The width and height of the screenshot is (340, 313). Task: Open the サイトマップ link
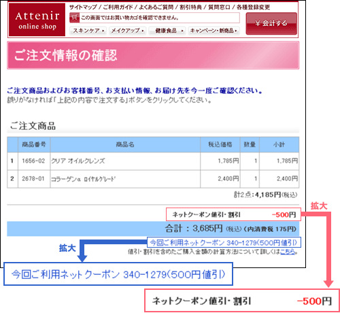tap(83, 7)
